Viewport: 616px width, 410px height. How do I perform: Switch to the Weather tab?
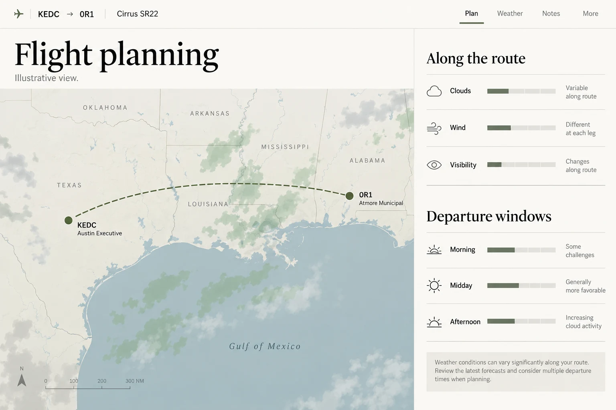[510, 14]
